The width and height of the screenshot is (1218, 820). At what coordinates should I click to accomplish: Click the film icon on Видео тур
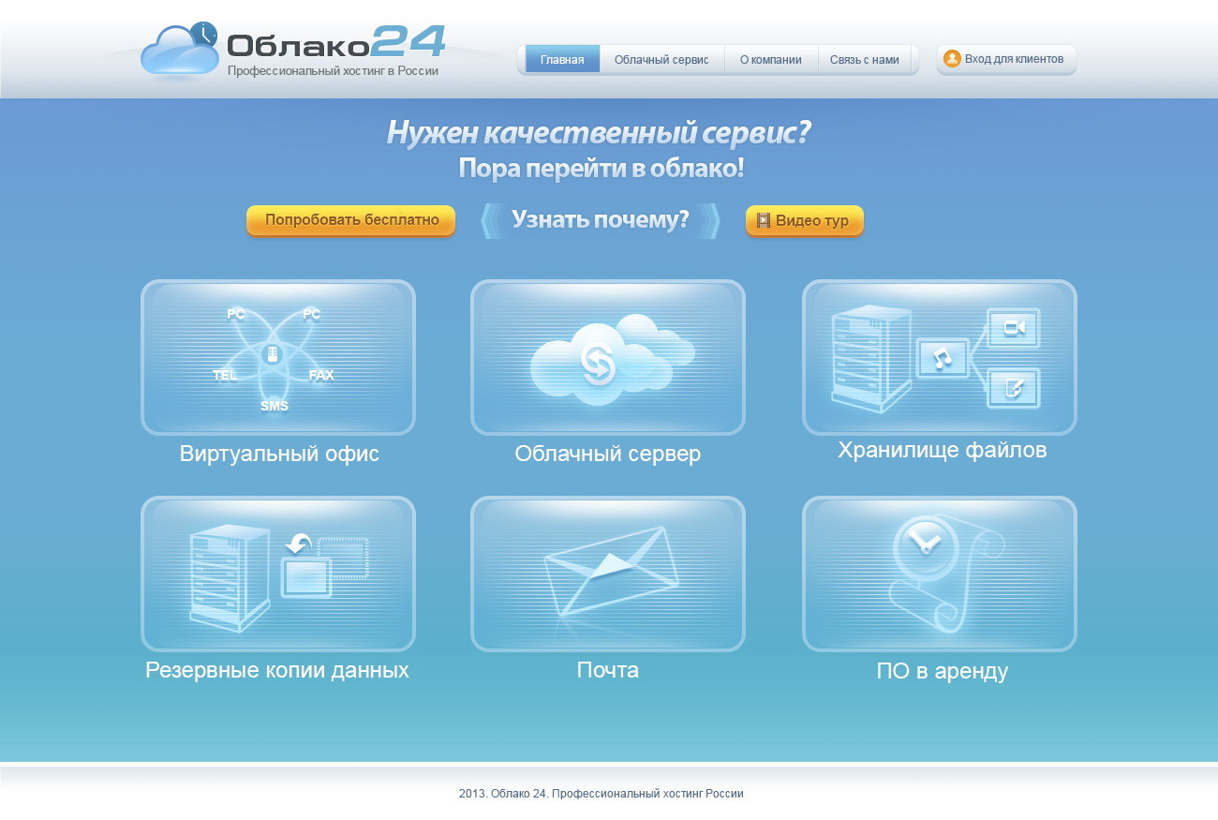(x=764, y=221)
